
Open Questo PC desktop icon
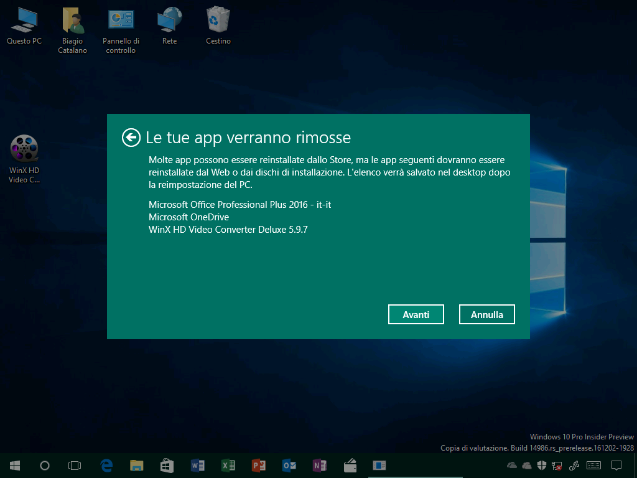pyautogui.click(x=24, y=26)
